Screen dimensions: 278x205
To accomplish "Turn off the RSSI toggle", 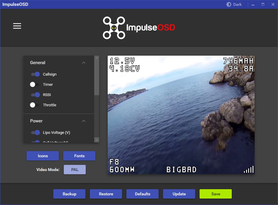I will (x=35, y=95).
